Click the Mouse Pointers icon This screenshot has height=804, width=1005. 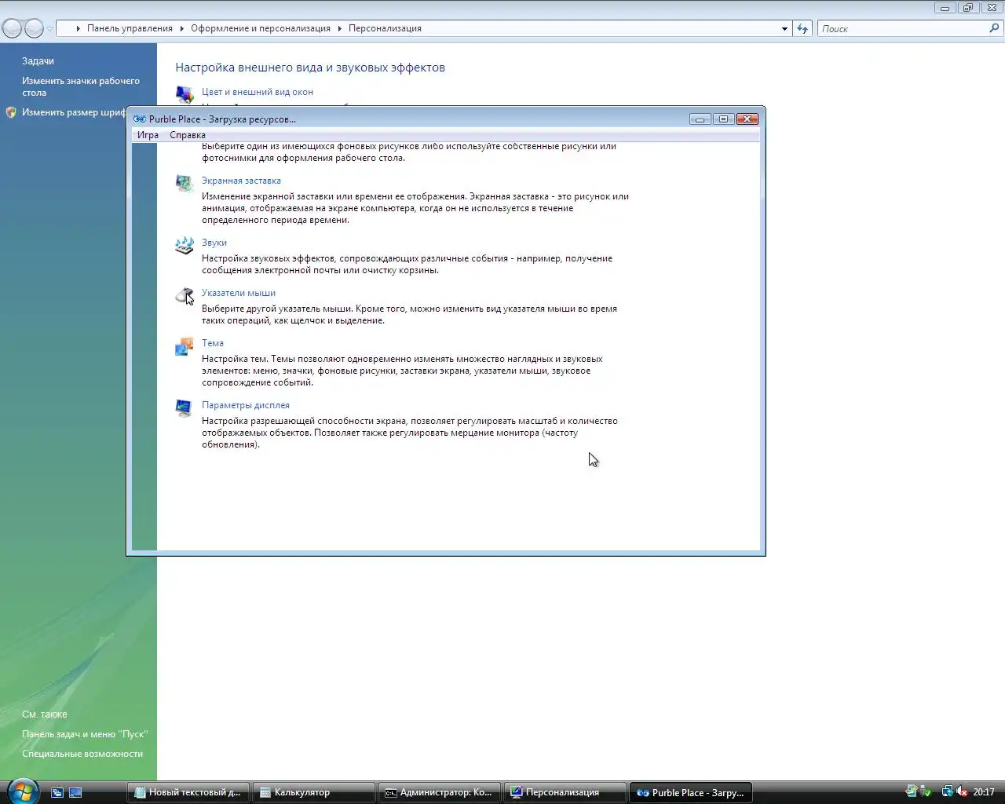click(184, 296)
